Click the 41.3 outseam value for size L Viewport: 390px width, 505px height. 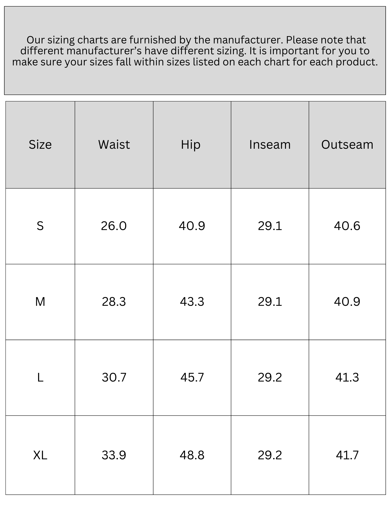347,377
